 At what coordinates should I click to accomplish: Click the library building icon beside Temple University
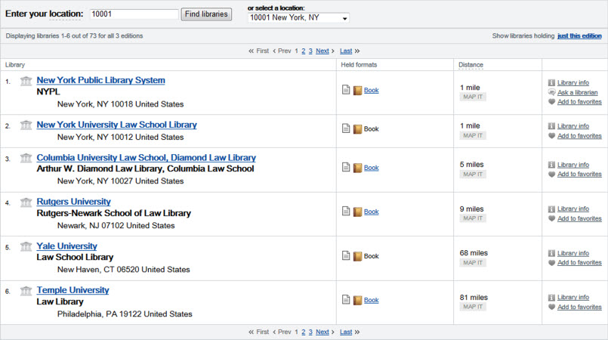(26, 291)
